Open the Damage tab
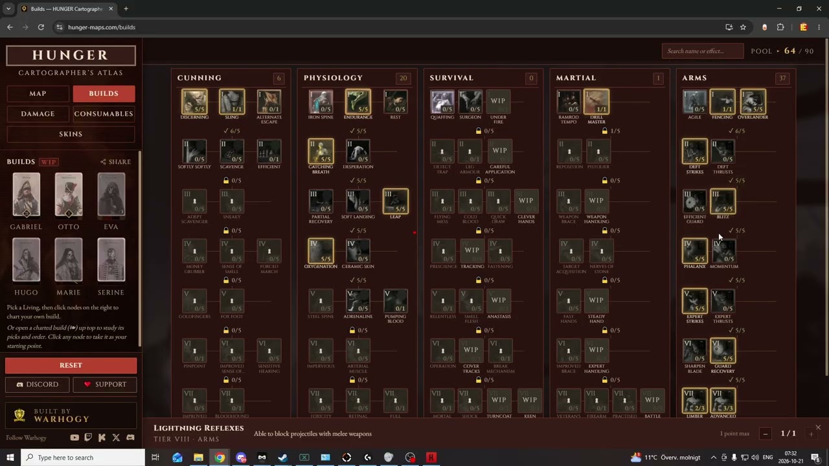Image resolution: width=829 pixels, height=466 pixels. tap(38, 114)
